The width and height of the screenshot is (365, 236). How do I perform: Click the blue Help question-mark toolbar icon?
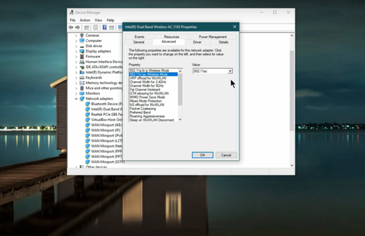point(104,28)
